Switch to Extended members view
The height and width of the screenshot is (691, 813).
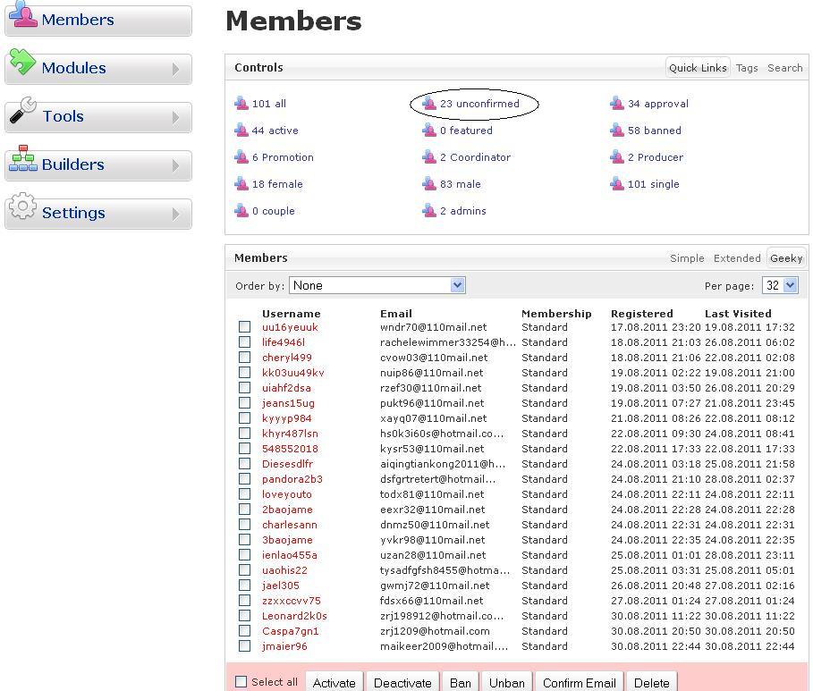click(737, 258)
